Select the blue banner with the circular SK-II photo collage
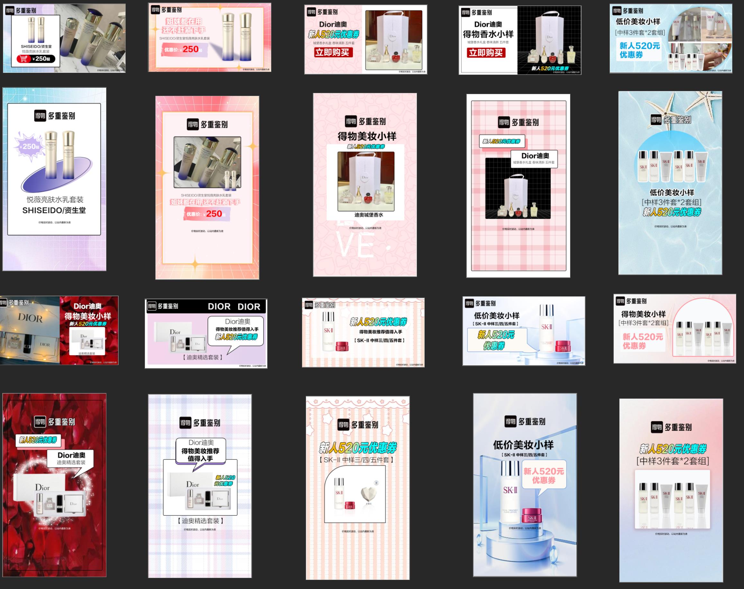Image resolution: width=744 pixels, height=589 pixels. tap(671, 38)
